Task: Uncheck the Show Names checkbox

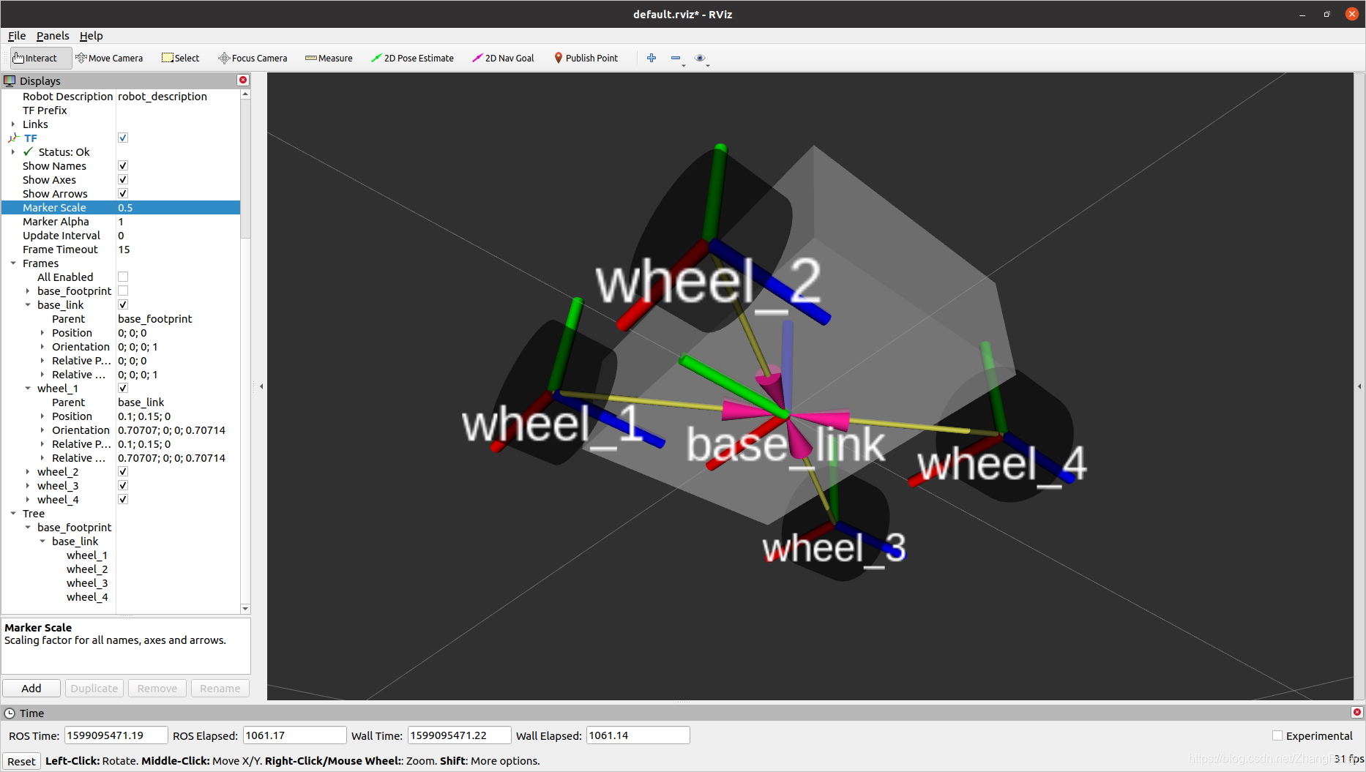Action: click(x=123, y=166)
